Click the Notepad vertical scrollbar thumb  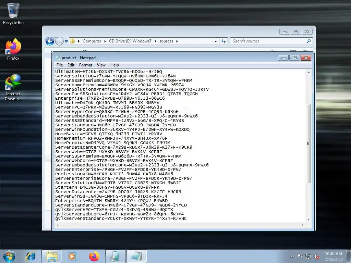click(x=308, y=143)
